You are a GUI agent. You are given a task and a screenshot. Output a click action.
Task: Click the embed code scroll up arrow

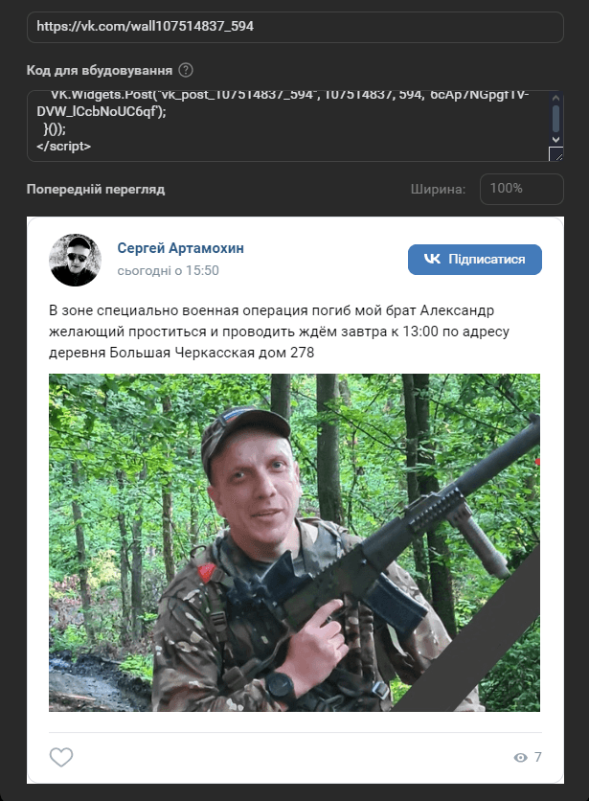(x=556, y=98)
